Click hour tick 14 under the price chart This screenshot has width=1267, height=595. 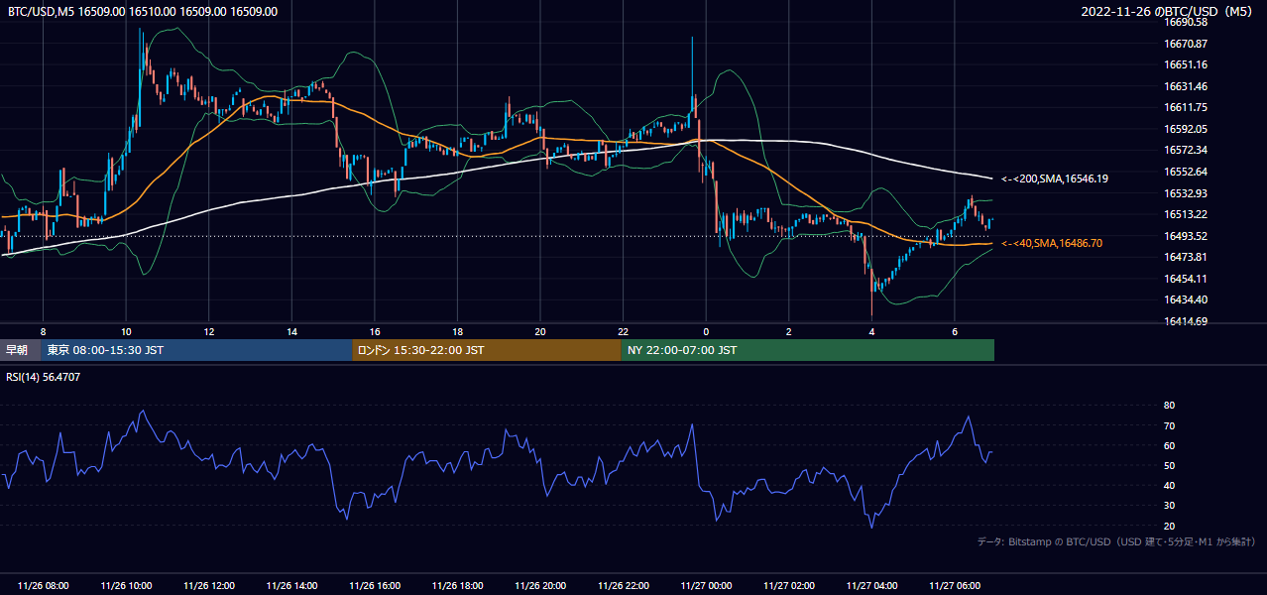click(x=291, y=331)
